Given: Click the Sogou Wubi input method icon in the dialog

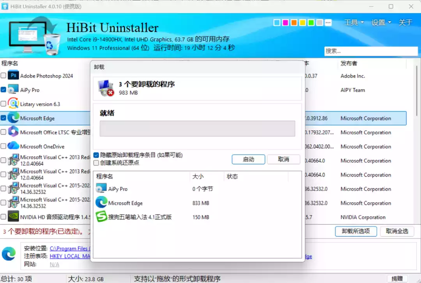Looking at the screenshot, I should (101, 217).
